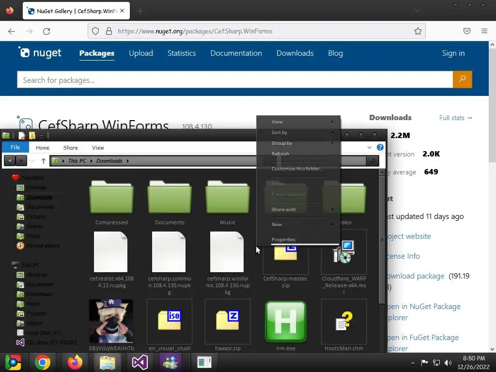This screenshot has height=372, width=496.
Task: Click the Search for packages field
Action: pos(235,80)
